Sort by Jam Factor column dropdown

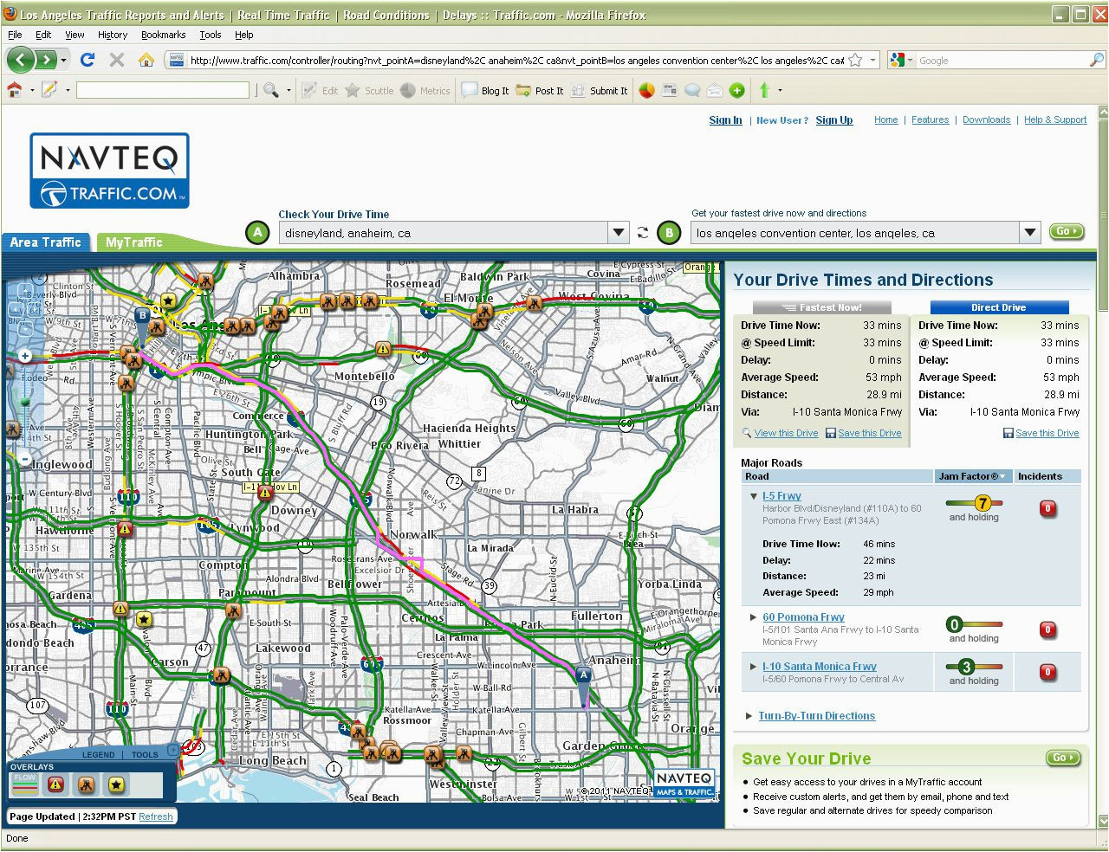point(1003,476)
